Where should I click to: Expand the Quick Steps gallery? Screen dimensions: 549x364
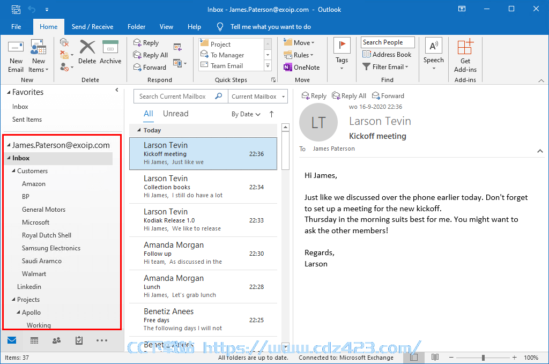tap(268, 66)
